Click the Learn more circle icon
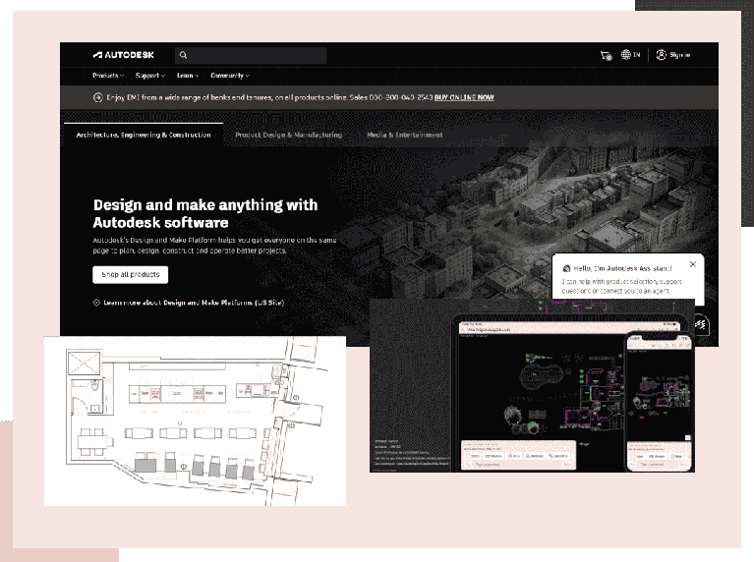The height and width of the screenshot is (562, 754). point(96,303)
